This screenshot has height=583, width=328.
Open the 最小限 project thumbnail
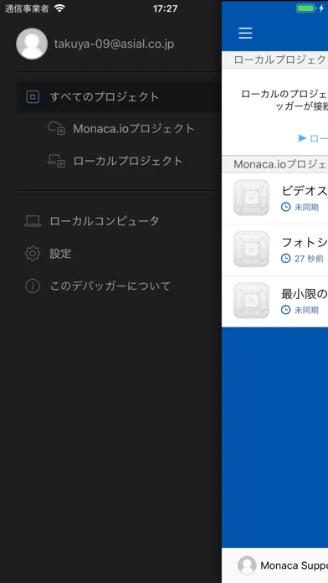pyautogui.click(x=252, y=301)
